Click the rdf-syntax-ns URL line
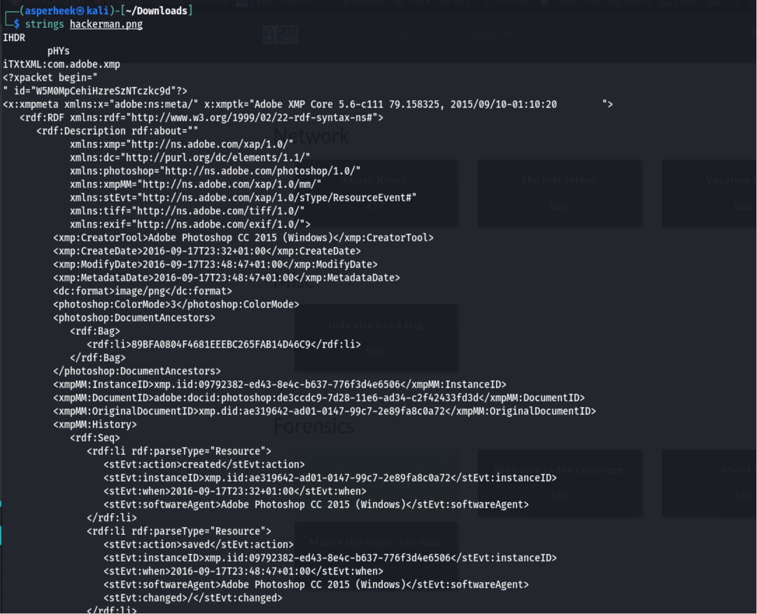This screenshot has height=614, width=757. [x=202, y=118]
